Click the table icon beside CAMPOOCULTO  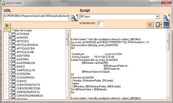14,70
